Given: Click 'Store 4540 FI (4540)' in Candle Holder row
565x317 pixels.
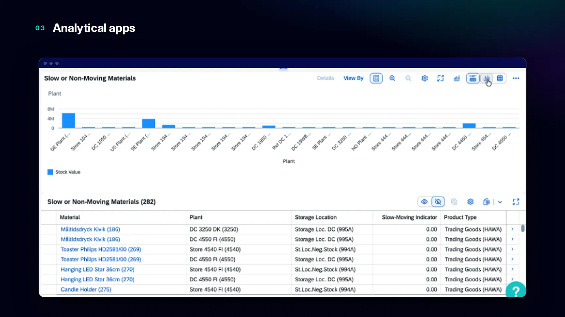Looking at the screenshot, I should pyautogui.click(x=215, y=290).
